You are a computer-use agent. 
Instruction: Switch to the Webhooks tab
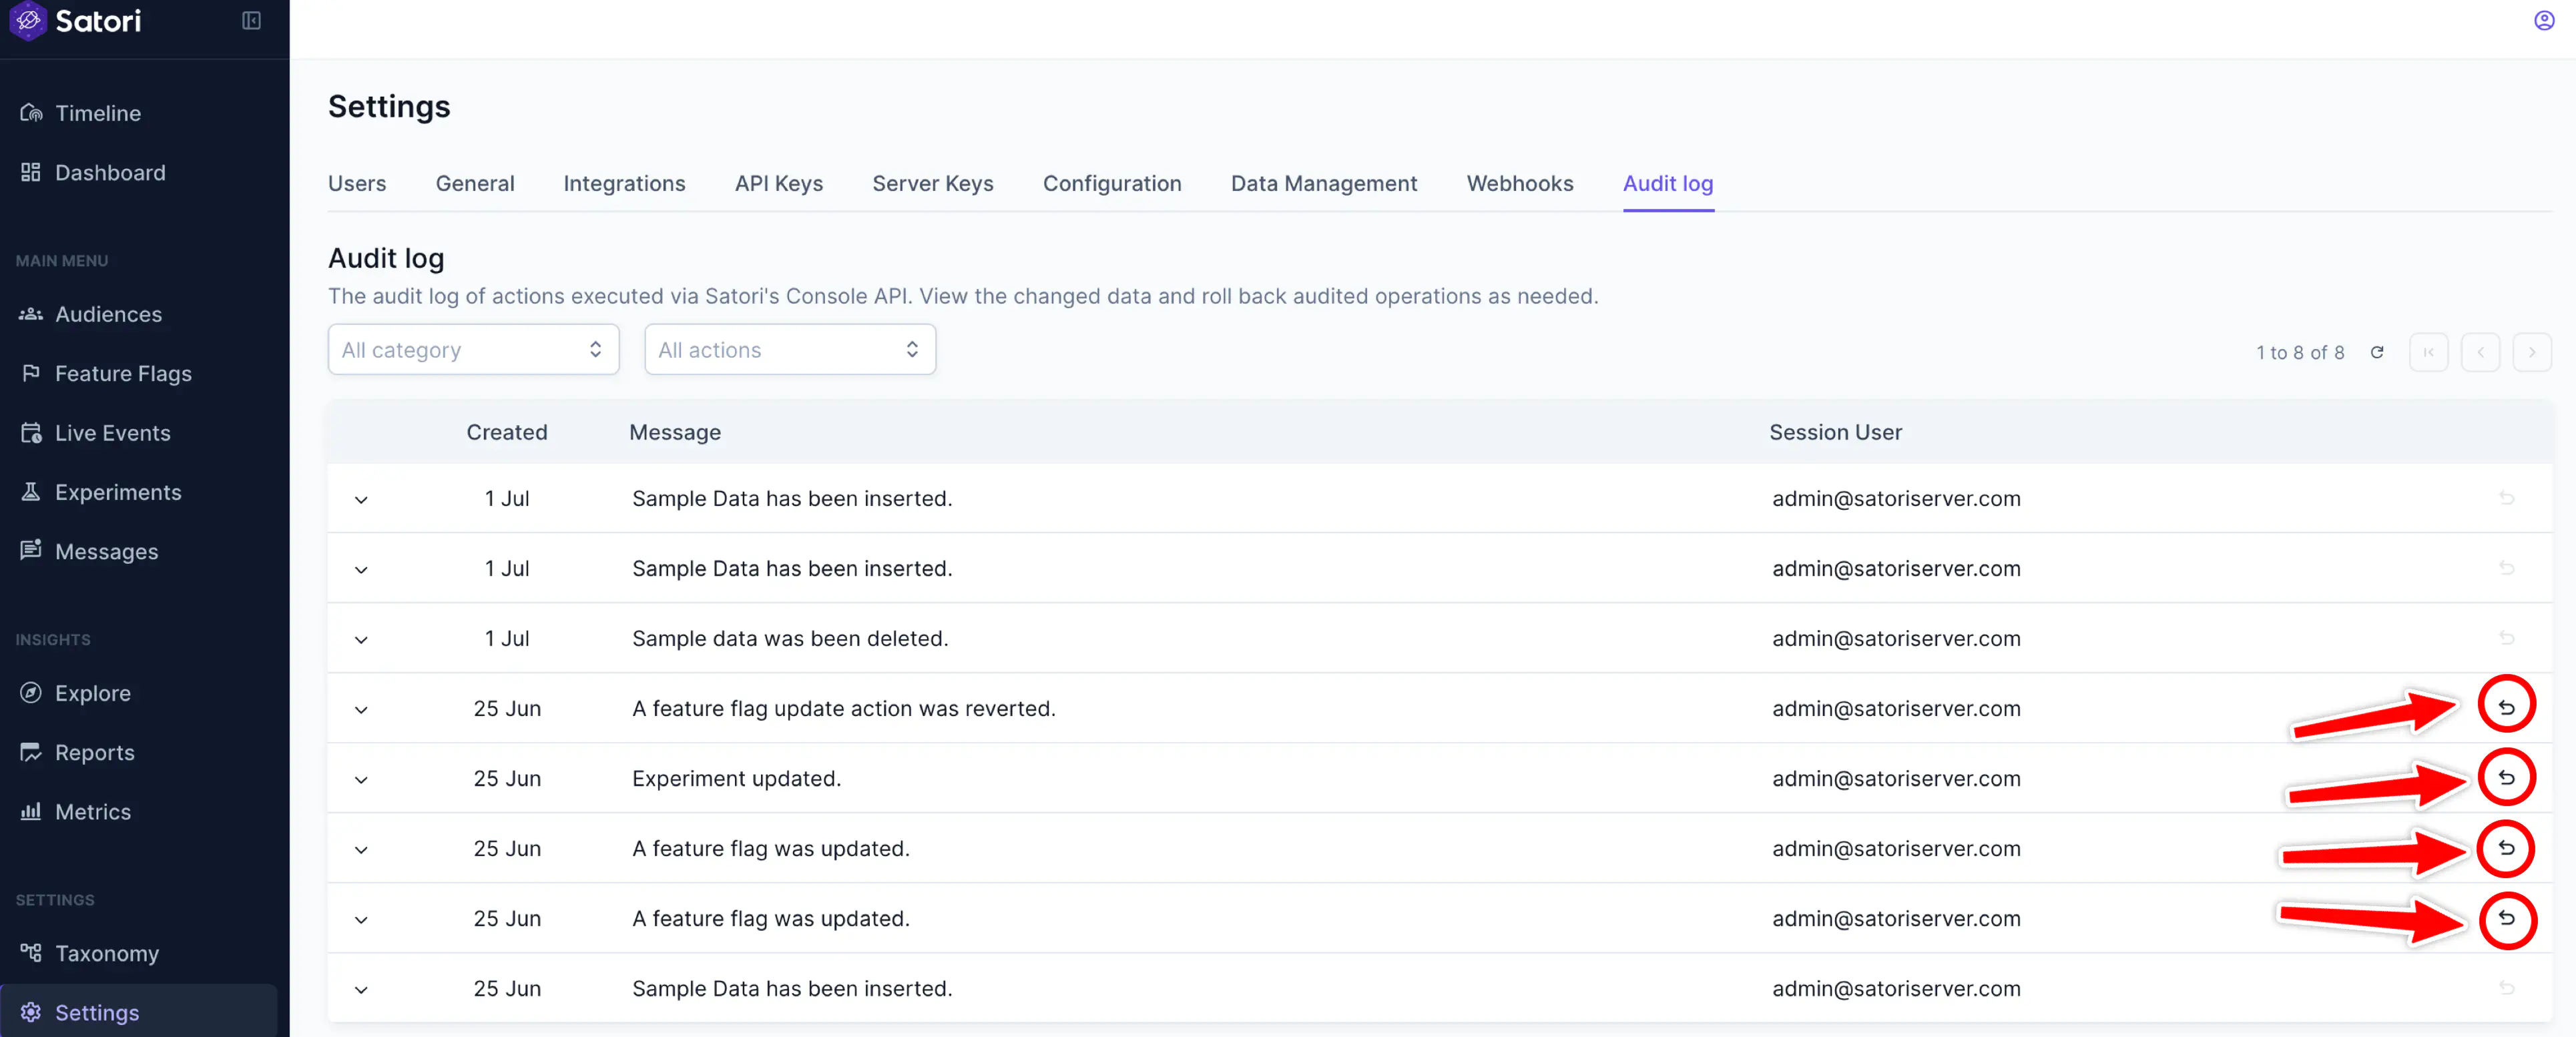[1520, 184]
